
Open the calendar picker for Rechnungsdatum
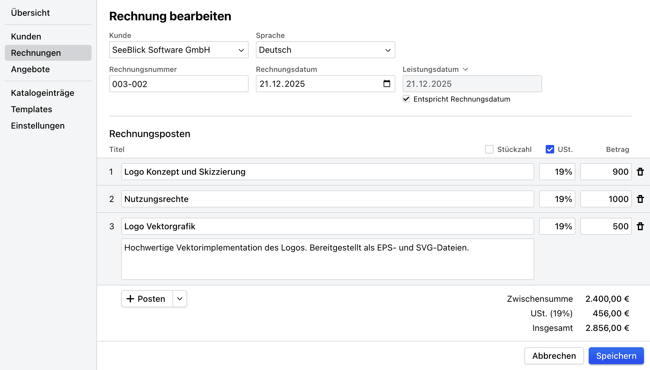[x=386, y=84]
